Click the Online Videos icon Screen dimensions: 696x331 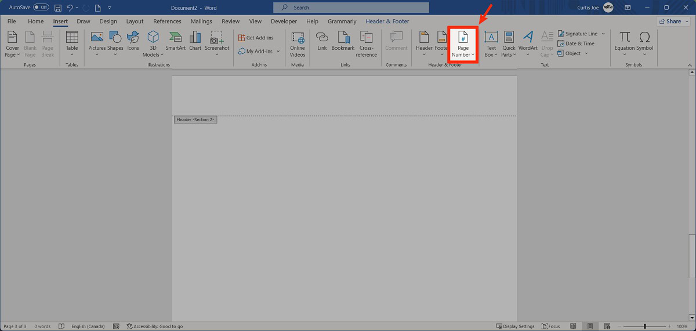(298, 44)
